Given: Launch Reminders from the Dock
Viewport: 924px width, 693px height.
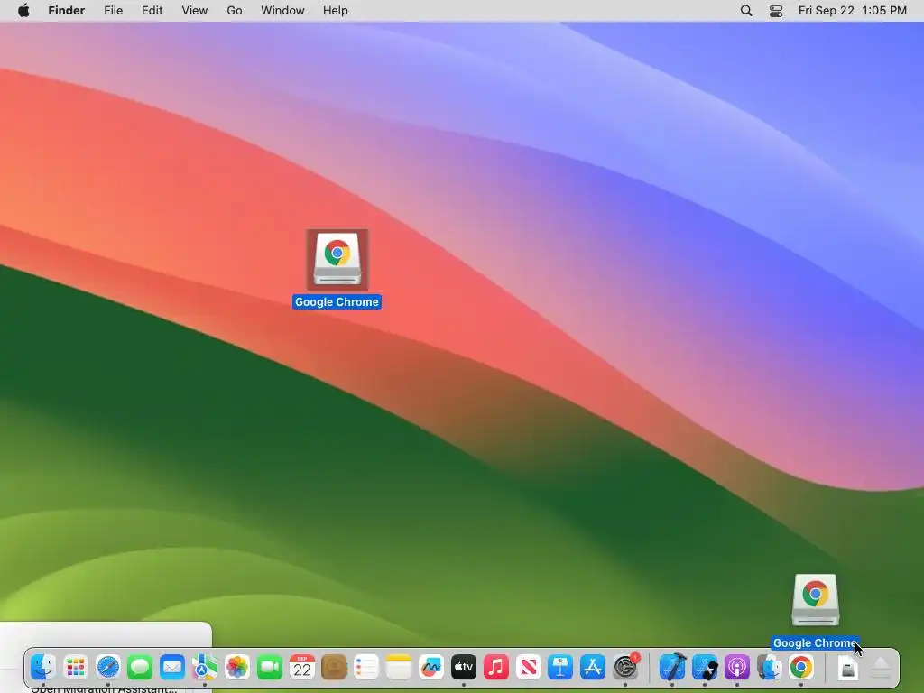Looking at the screenshot, I should pyautogui.click(x=366, y=667).
